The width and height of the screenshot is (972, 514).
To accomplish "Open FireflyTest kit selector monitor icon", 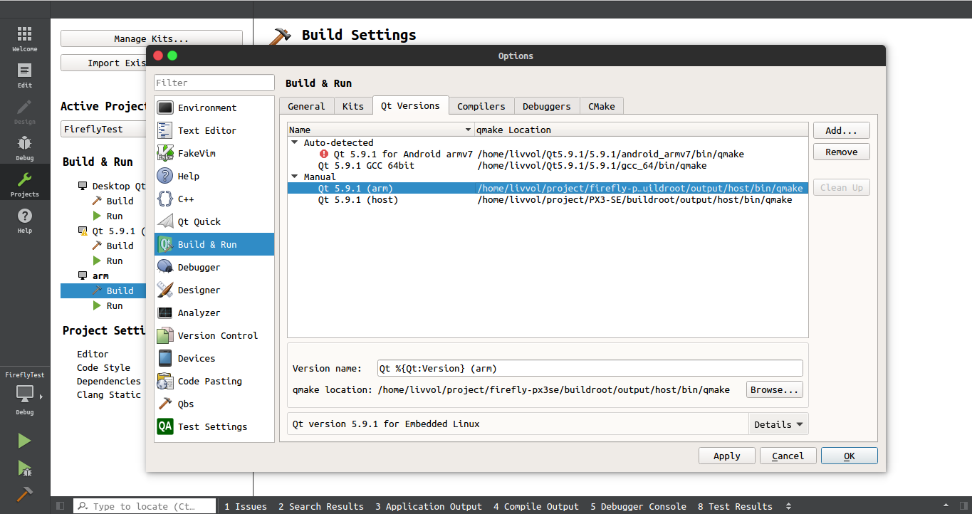I will [25, 394].
